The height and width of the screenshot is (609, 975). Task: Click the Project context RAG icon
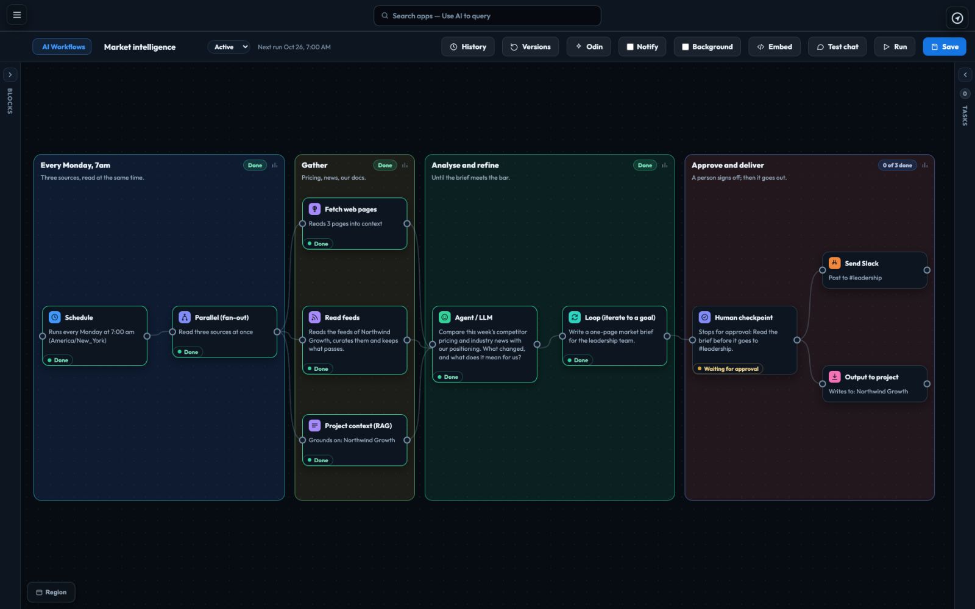point(314,426)
